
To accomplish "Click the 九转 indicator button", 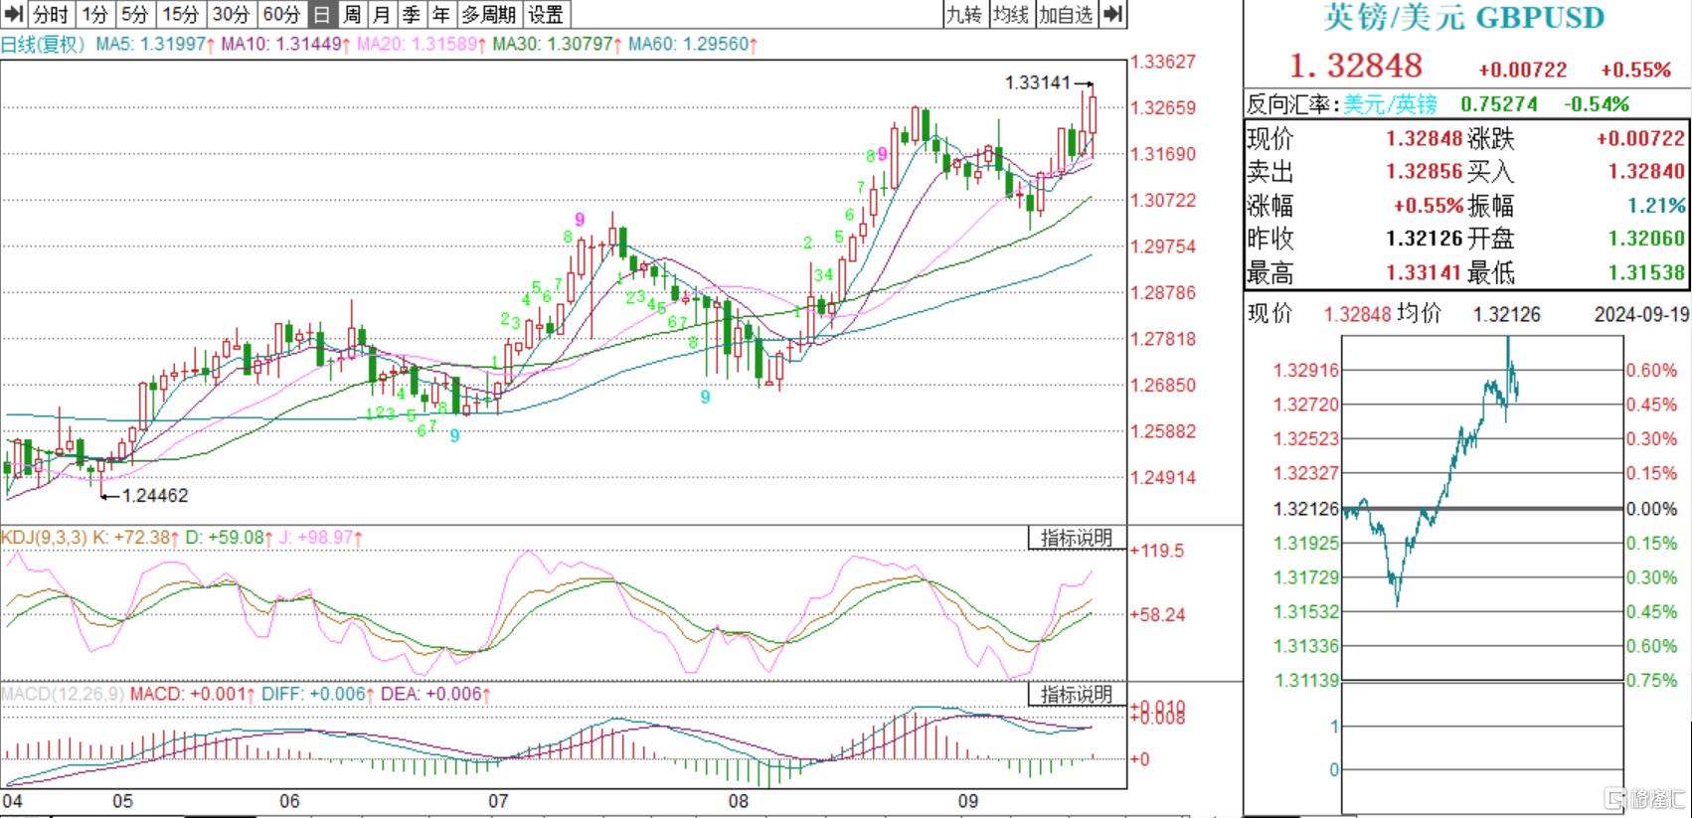I will tap(963, 14).
